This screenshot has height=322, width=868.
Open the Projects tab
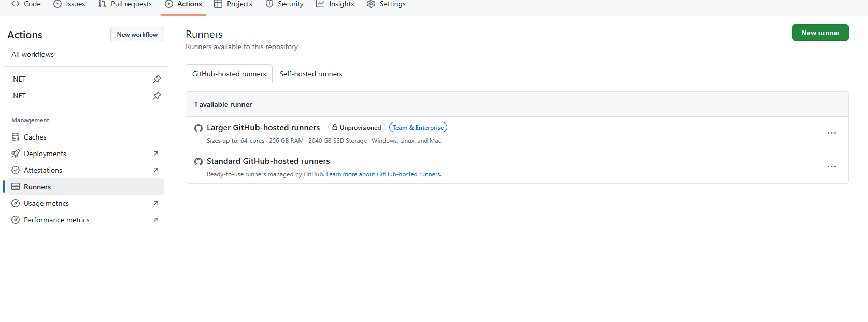coord(233,4)
